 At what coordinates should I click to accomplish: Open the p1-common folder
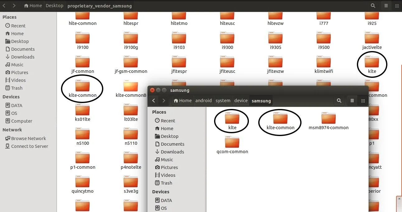(82, 161)
